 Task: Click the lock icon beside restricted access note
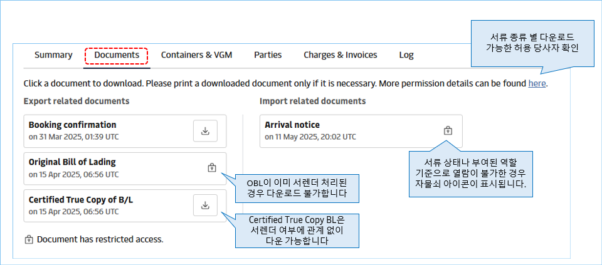[28, 239]
